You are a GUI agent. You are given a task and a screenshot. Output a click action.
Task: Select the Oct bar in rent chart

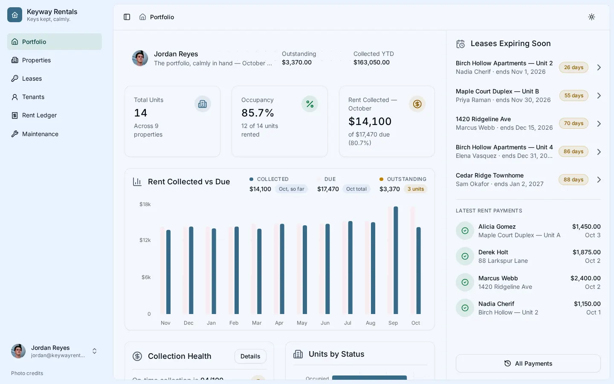(x=418, y=271)
